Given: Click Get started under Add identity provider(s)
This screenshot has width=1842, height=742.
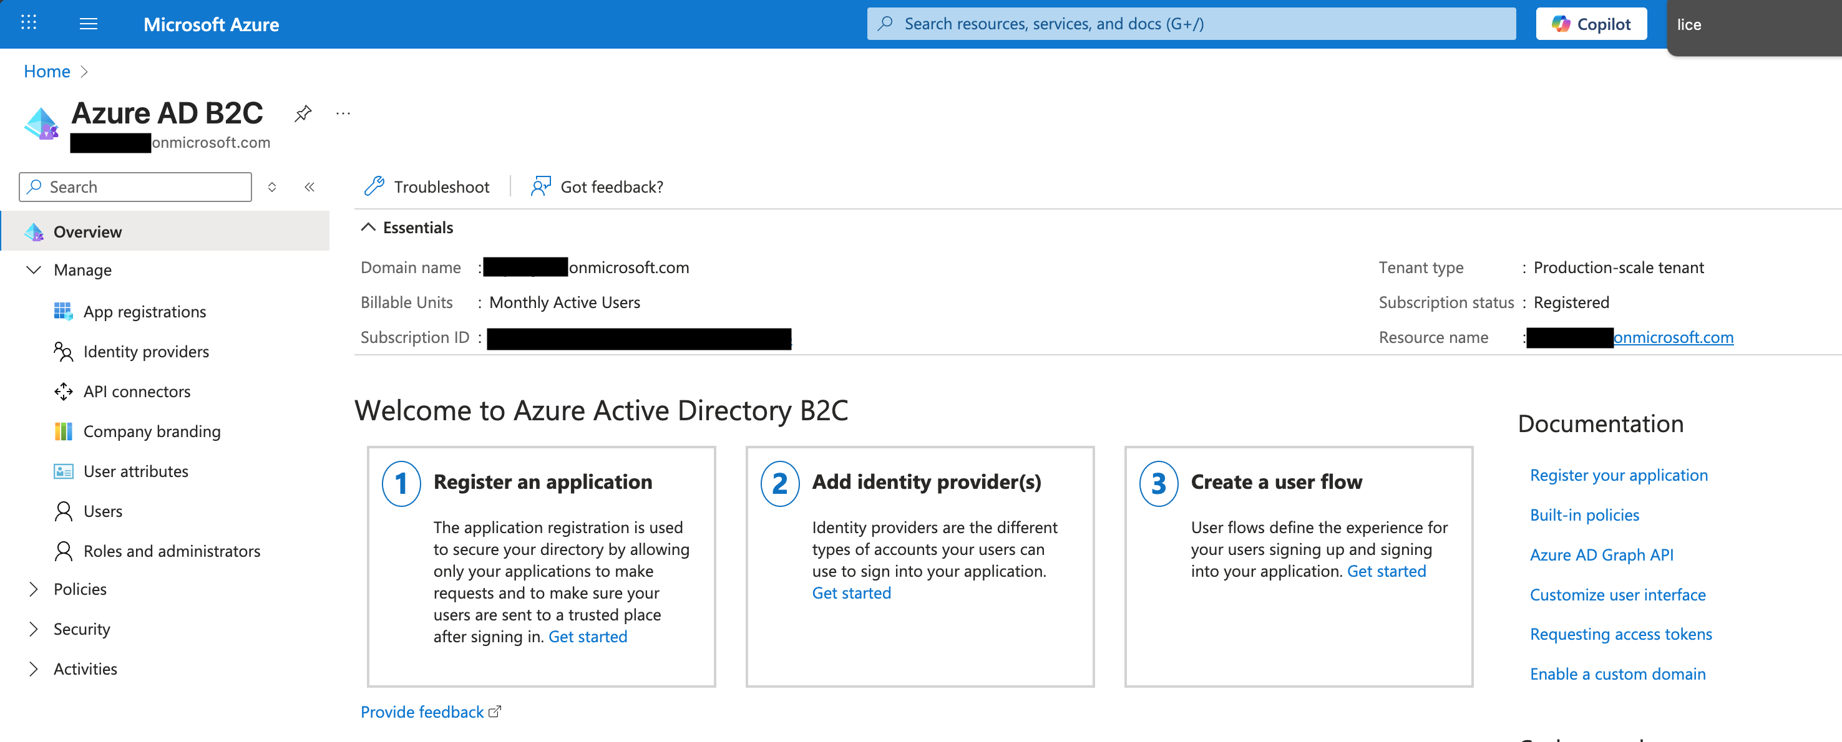Looking at the screenshot, I should coord(852,594).
